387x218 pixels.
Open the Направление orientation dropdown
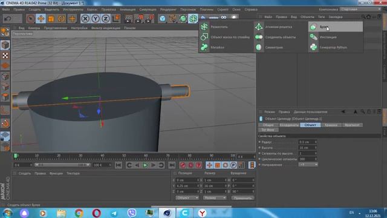pos(308,165)
